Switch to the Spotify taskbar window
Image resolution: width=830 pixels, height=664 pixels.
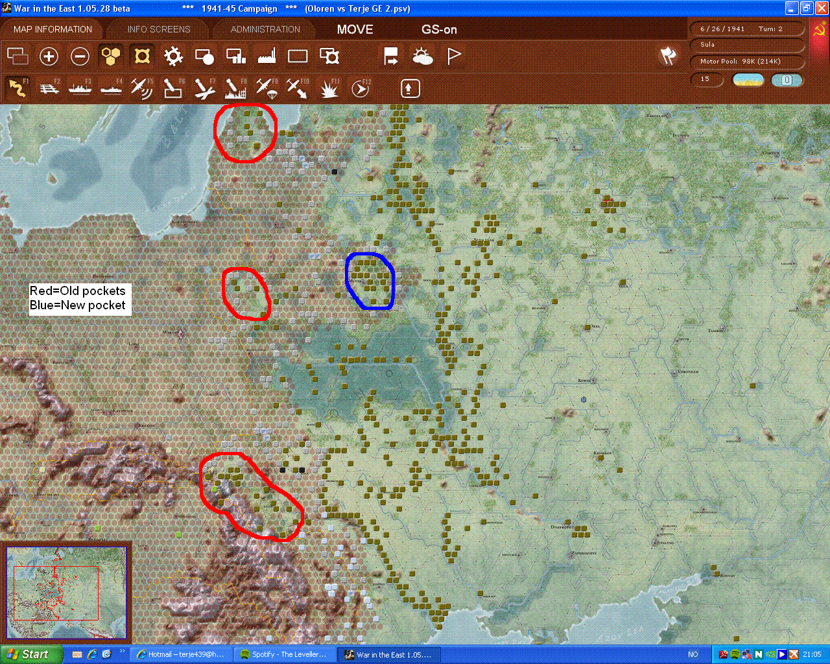[284, 654]
